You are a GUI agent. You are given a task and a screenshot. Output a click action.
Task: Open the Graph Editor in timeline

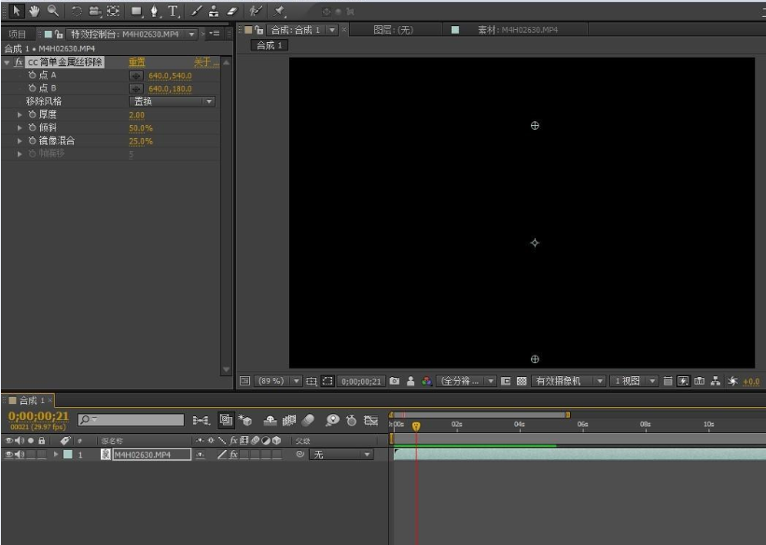coord(370,420)
